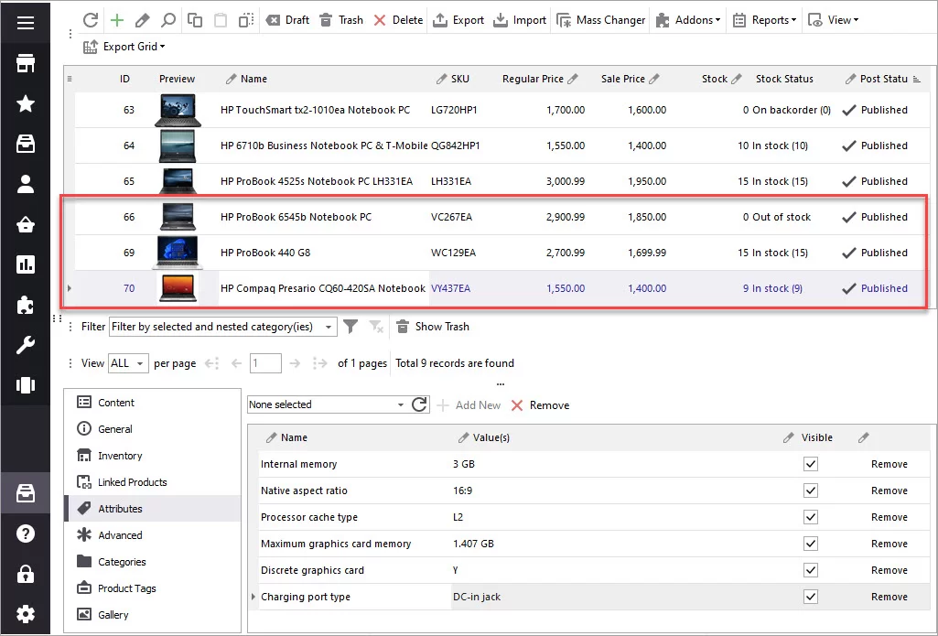Toggle Visible checkbox for Processor cache type
The height and width of the screenshot is (636, 938).
pos(810,517)
